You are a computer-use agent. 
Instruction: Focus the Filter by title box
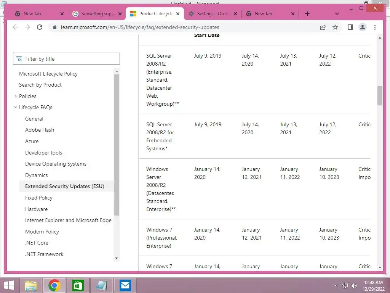66,59
